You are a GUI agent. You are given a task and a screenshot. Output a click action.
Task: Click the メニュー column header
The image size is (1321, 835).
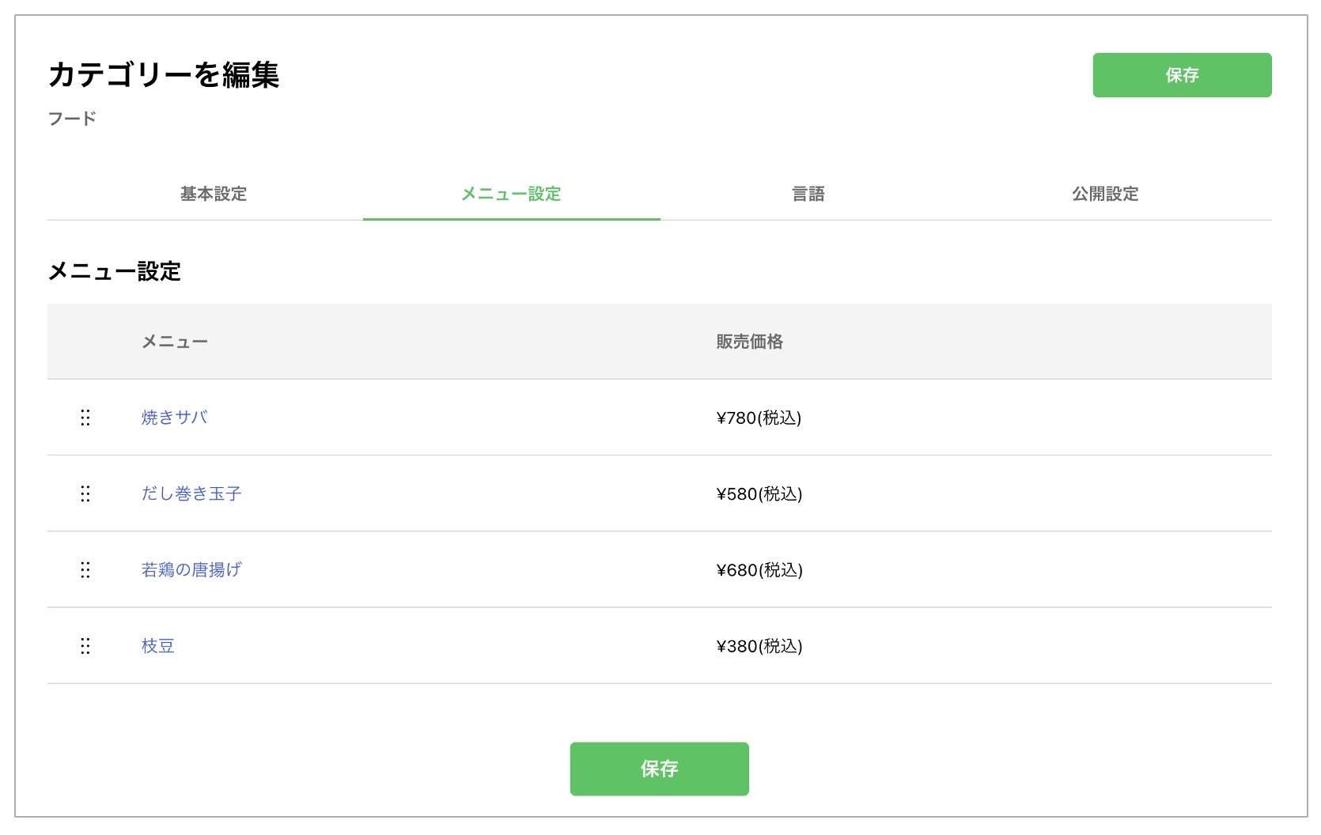pyautogui.click(x=175, y=342)
